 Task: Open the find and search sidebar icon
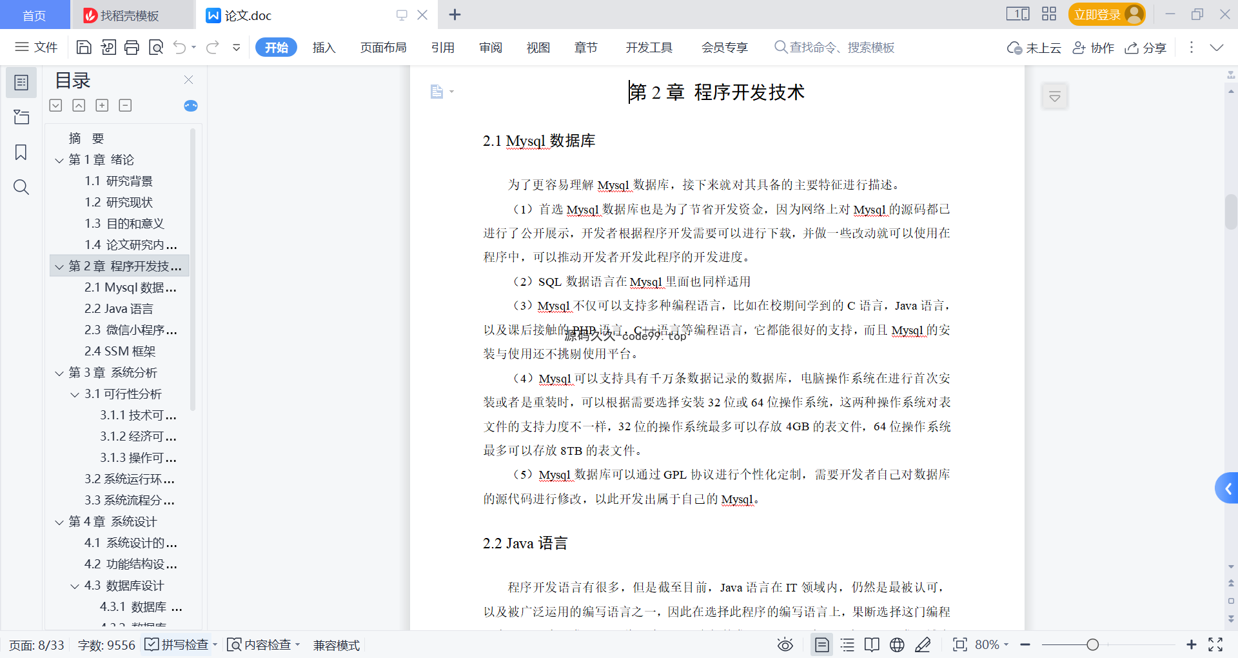[x=21, y=187]
